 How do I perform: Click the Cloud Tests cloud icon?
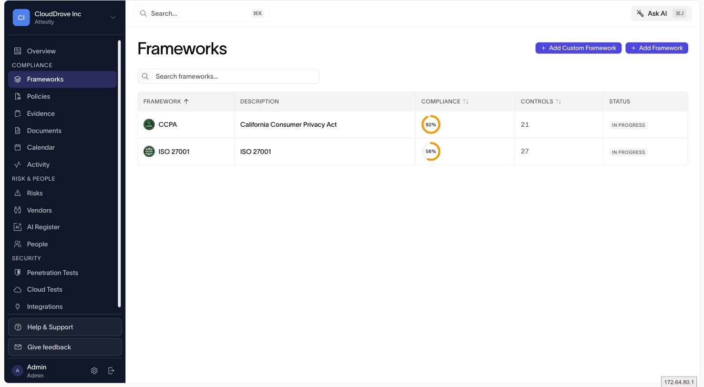18,289
